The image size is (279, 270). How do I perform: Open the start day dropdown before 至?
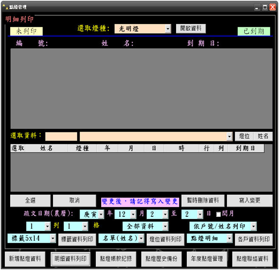[x=165, y=214]
